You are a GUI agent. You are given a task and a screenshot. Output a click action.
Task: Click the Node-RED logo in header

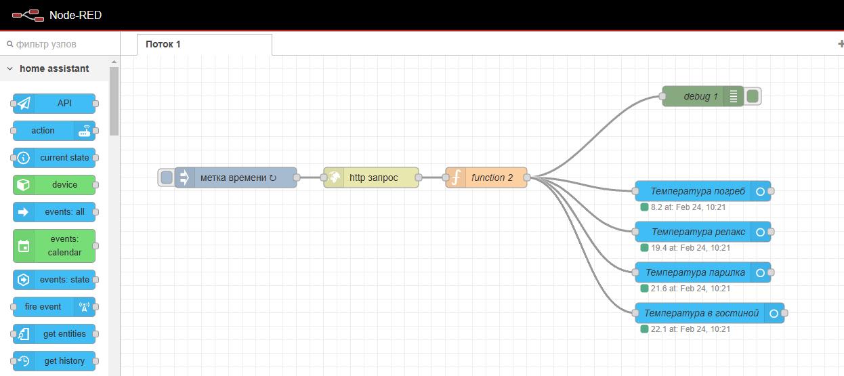point(27,15)
